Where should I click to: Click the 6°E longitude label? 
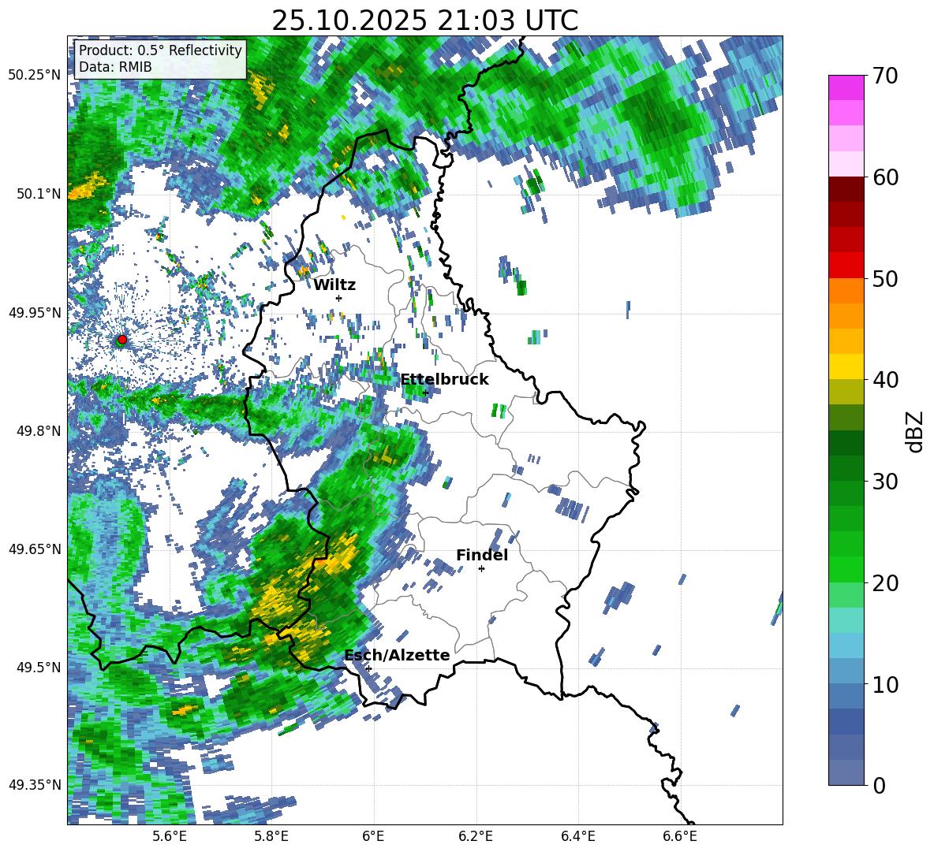point(373,836)
